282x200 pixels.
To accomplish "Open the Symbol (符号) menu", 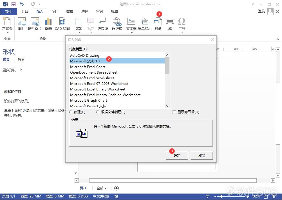I will 182,21.
